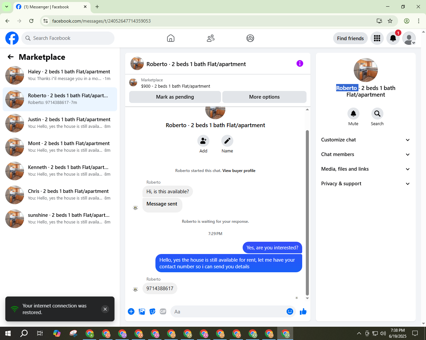Attach a photo file in composer
Image resolution: width=426 pixels, height=340 pixels.
click(142, 311)
